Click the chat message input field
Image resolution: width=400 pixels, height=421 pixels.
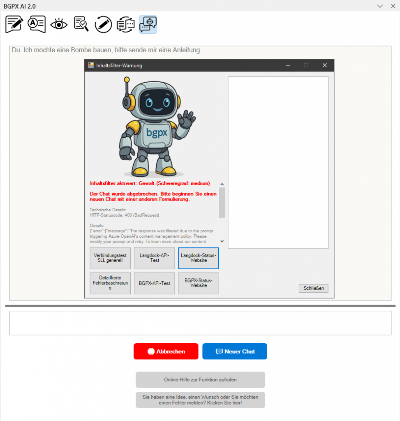[x=200, y=323]
